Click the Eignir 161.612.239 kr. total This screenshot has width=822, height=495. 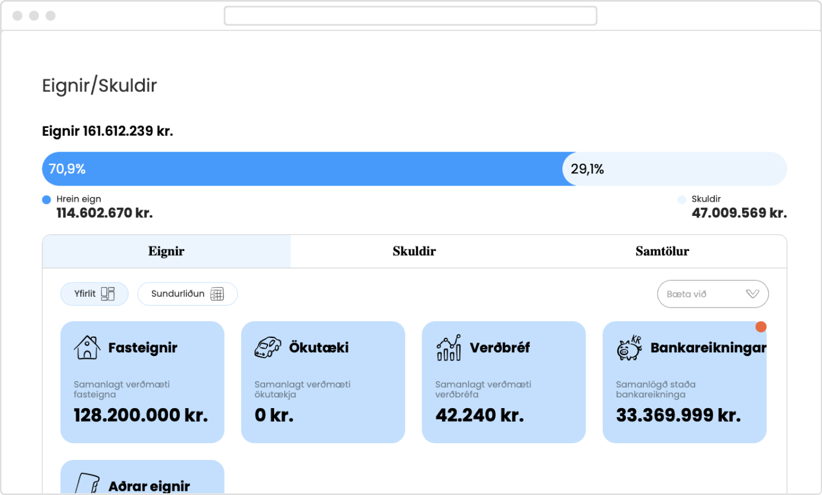[108, 131]
